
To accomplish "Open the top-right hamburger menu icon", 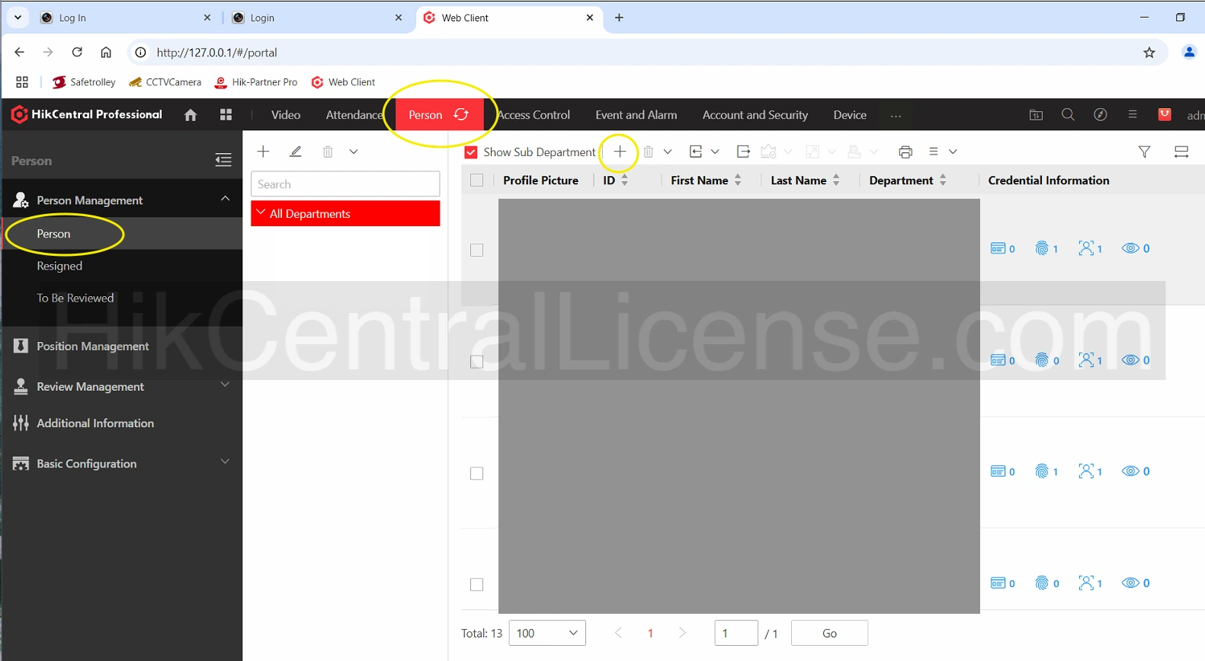I will coord(1133,114).
